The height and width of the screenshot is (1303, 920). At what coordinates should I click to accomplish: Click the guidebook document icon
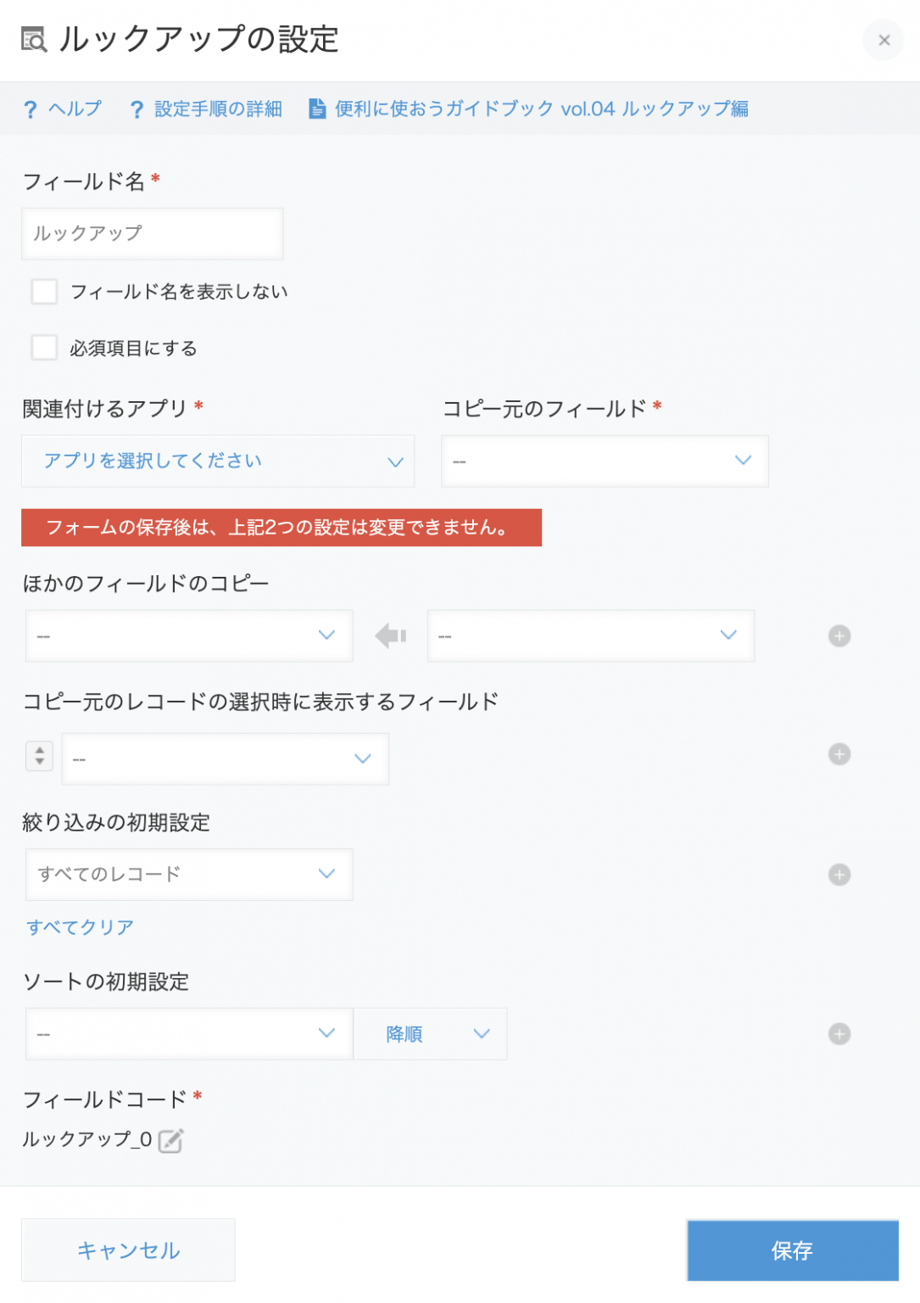pos(317,109)
